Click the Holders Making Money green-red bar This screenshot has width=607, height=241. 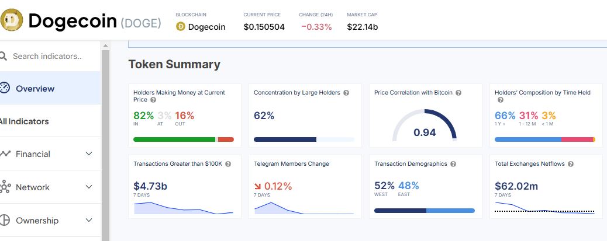click(184, 139)
